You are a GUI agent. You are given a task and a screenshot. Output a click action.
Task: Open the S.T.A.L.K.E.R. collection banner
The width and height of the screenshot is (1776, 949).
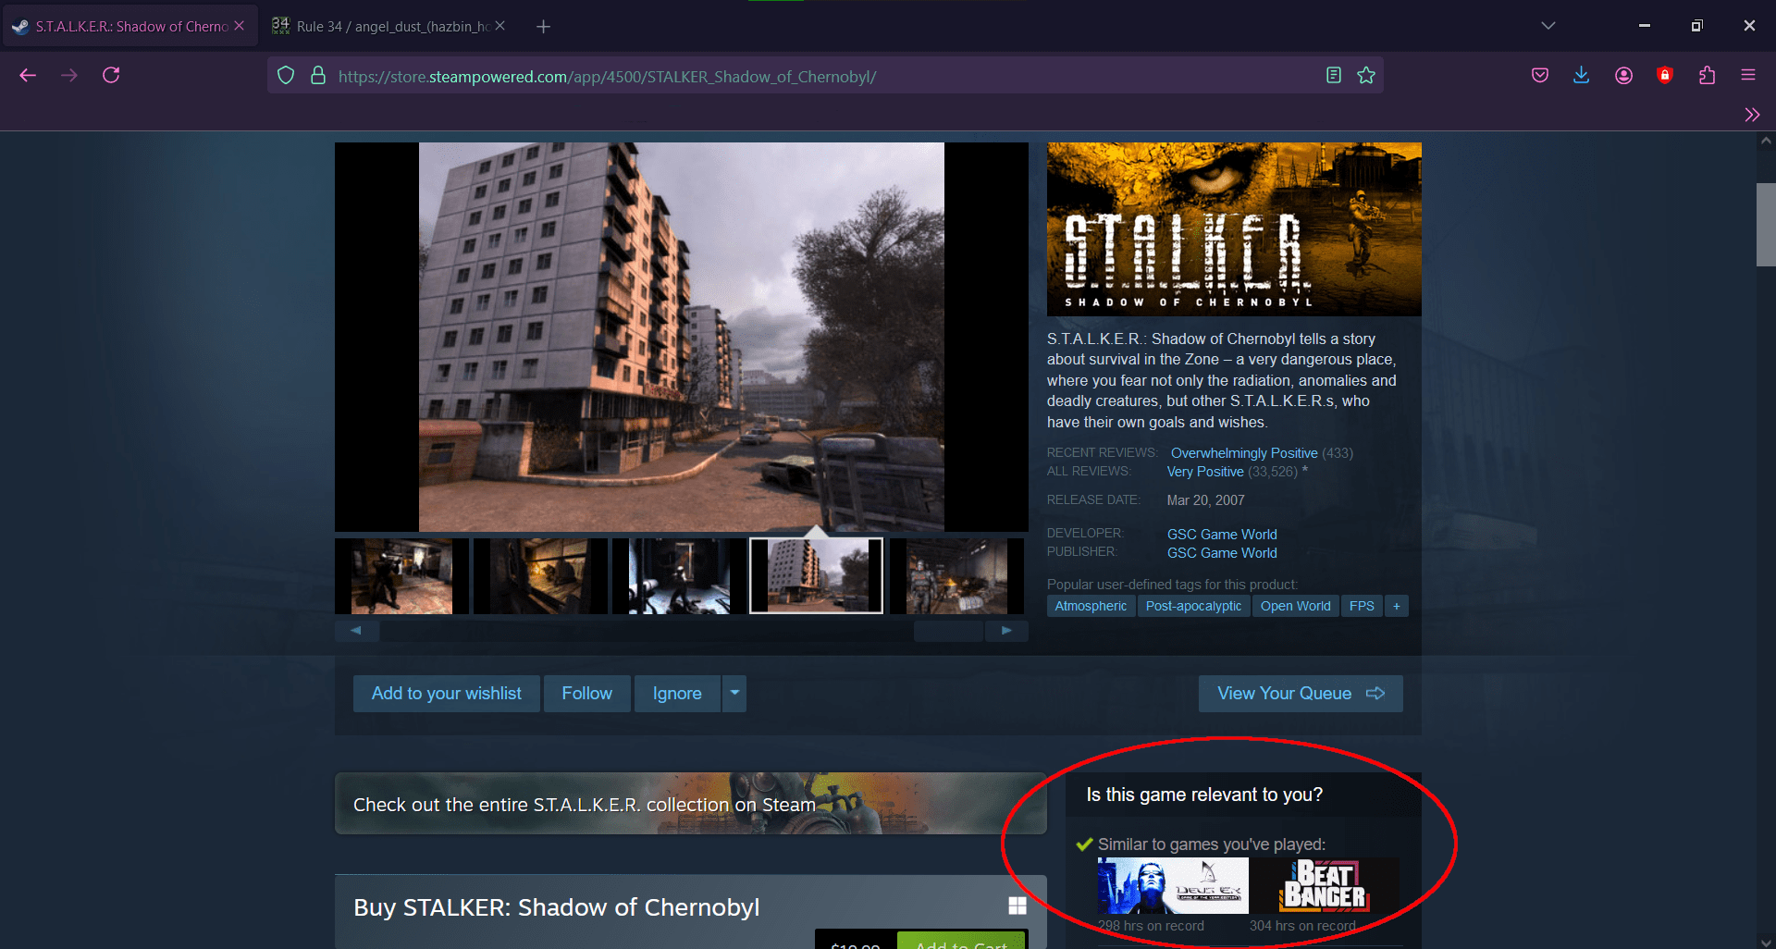(691, 804)
